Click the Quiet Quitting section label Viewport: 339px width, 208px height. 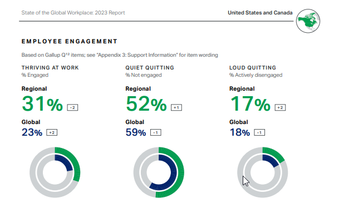pyautogui.click(x=150, y=68)
